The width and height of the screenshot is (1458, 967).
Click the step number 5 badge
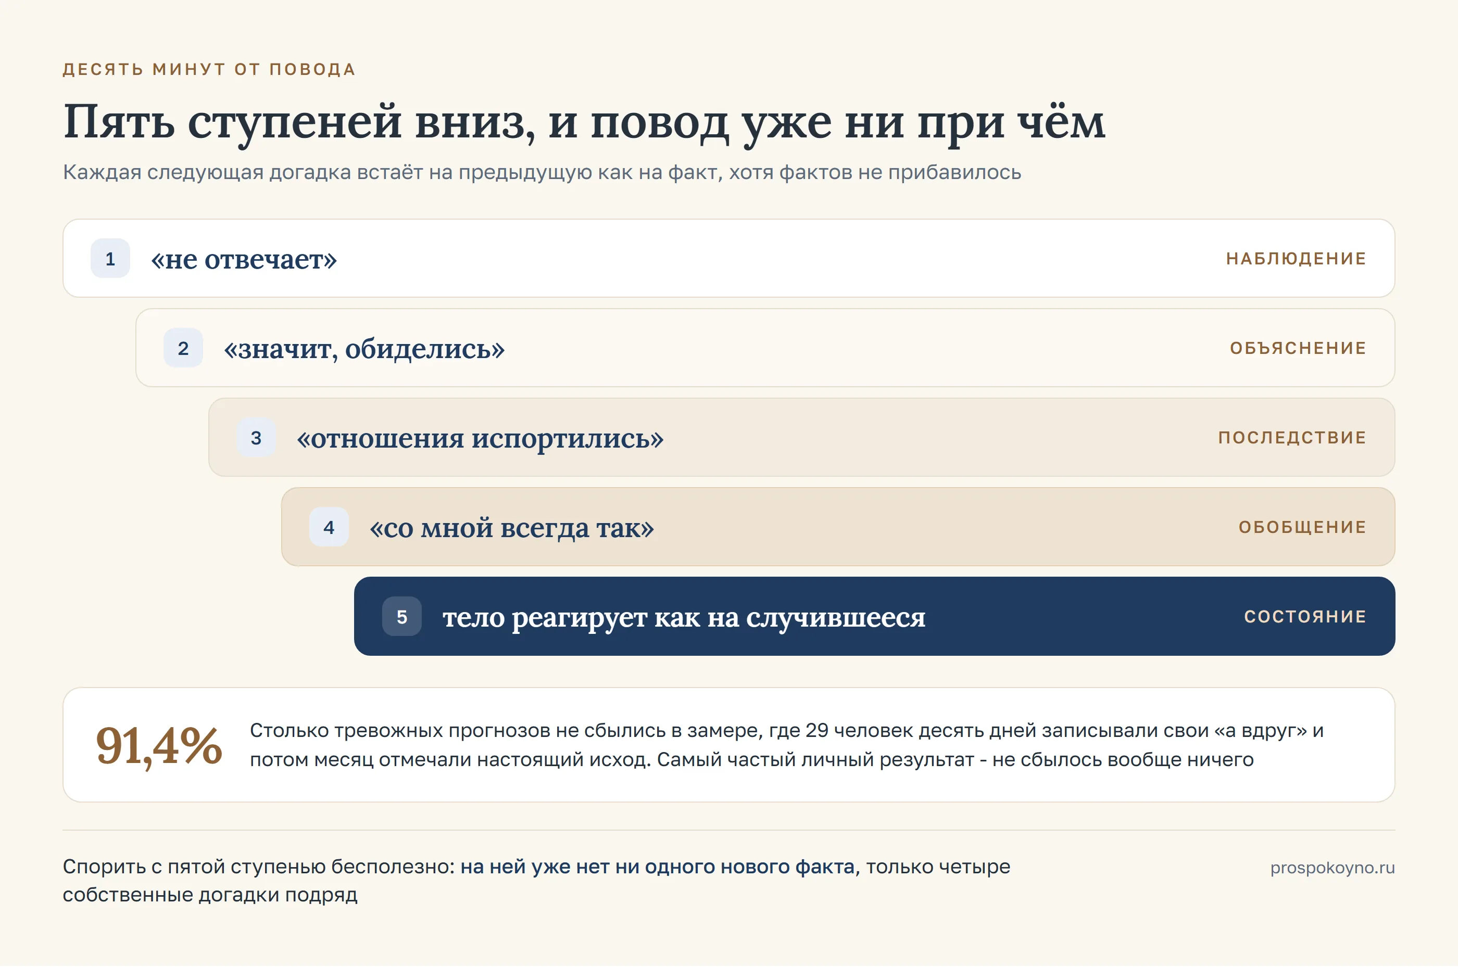[x=401, y=616]
